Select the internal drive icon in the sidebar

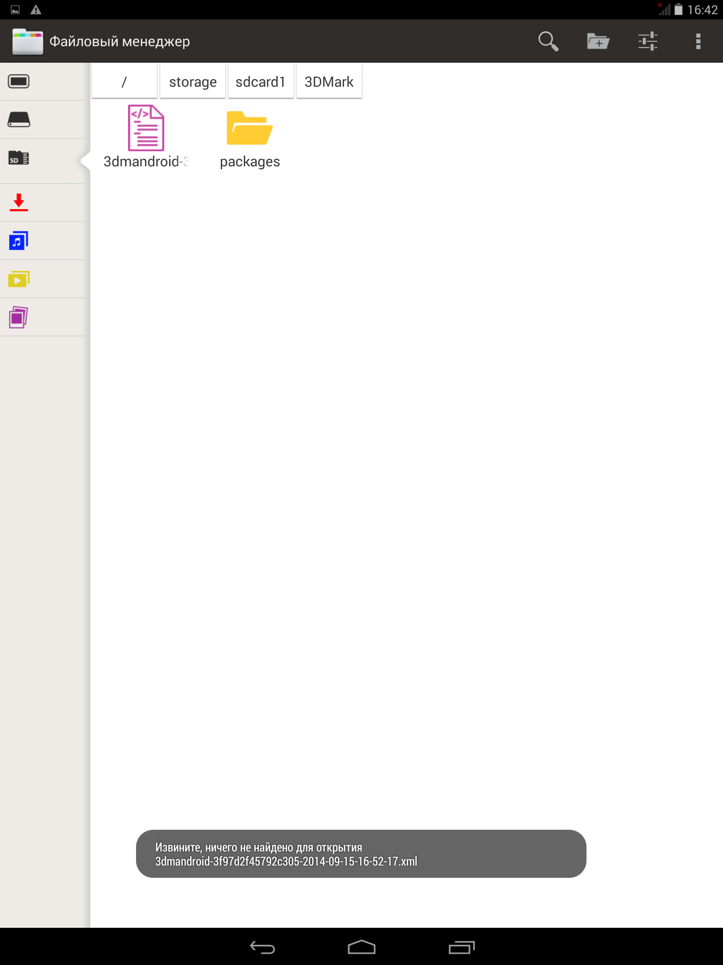tap(19, 120)
